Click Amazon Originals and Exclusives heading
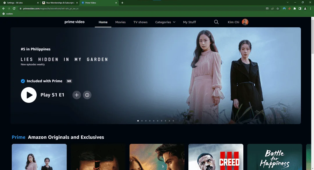 click(66, 137)
